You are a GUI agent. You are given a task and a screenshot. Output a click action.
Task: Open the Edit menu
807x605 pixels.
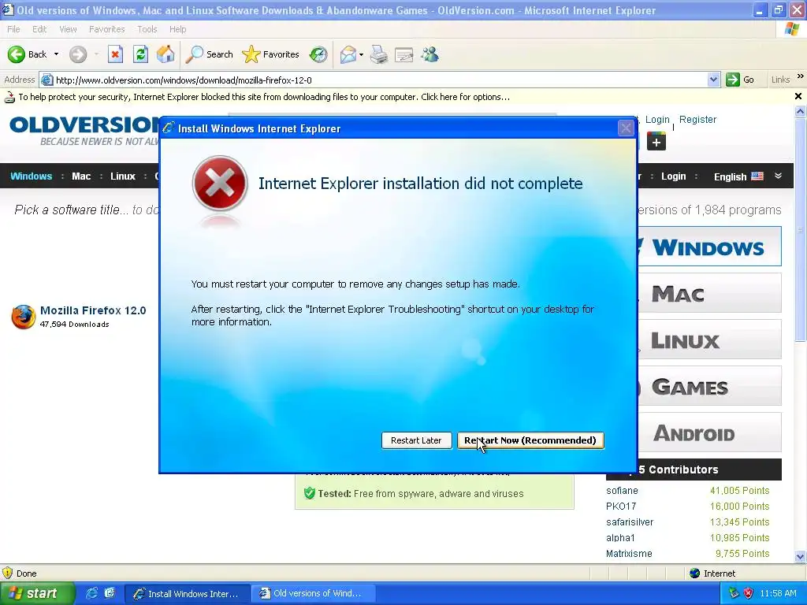coord(39,29)
